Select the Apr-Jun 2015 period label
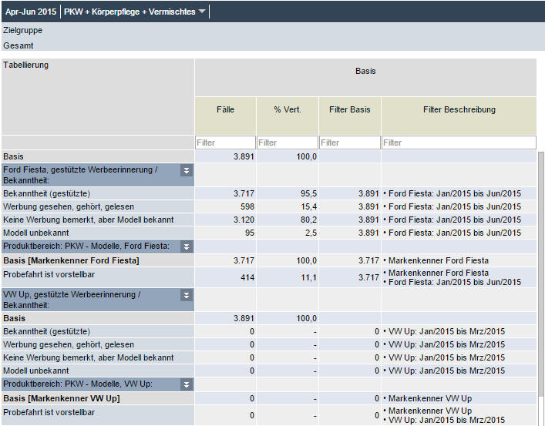The image size is (545, 426). tap(31, 12)
